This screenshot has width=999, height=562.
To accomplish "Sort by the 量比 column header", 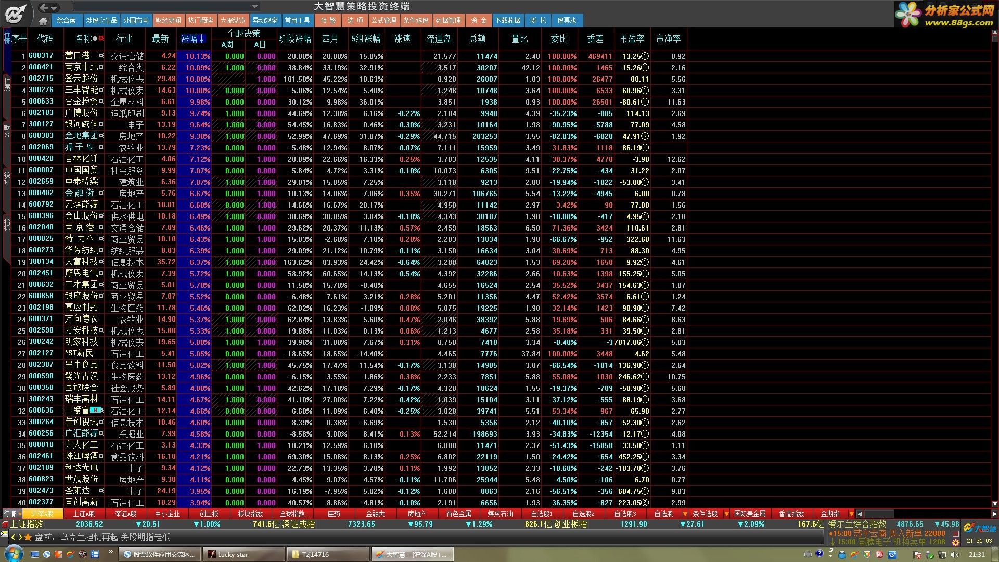I will point(519,39).
